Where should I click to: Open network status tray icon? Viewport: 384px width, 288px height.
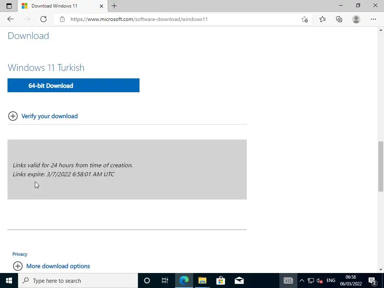pyautogui.click(x=311, y=280)
